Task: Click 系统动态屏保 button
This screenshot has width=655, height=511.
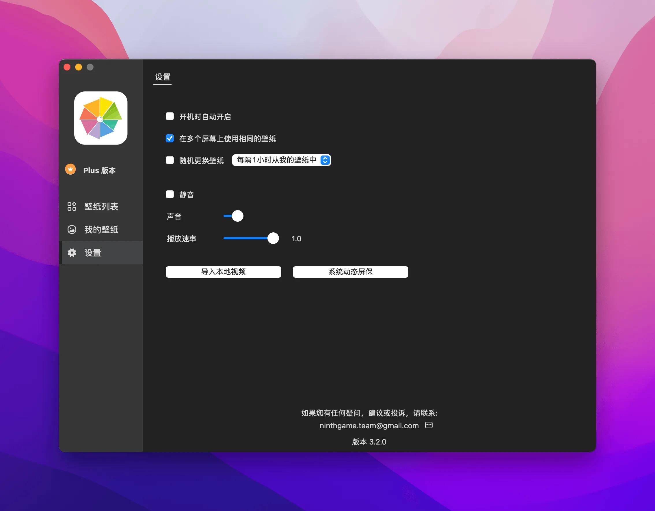Action: 350,272
